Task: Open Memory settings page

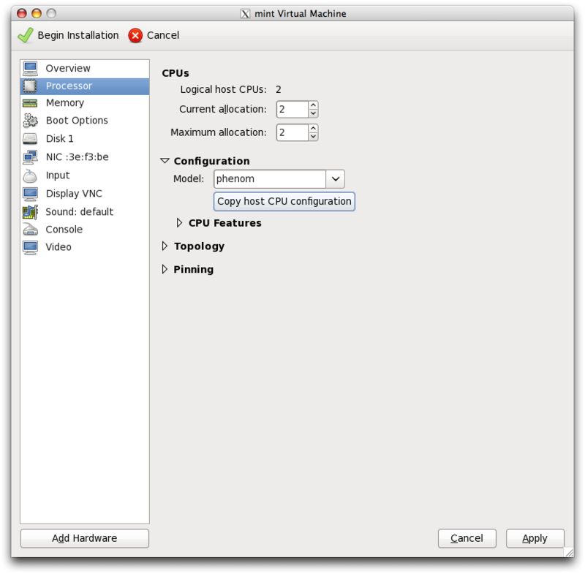Action: (85, 103)
